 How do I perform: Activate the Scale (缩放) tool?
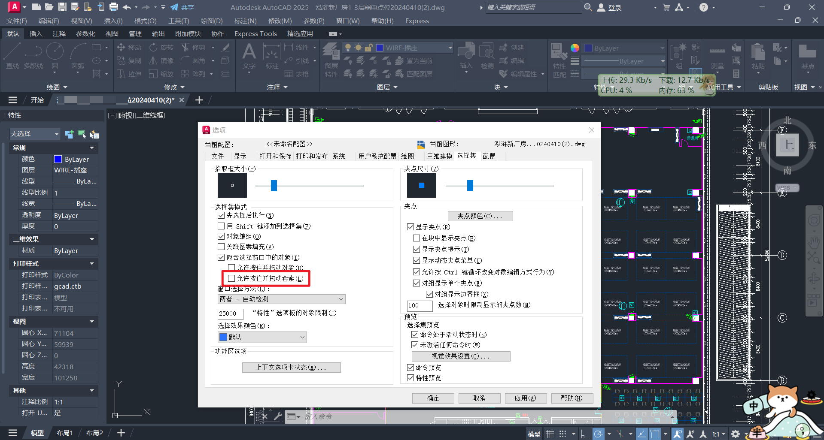pos(162,74)
